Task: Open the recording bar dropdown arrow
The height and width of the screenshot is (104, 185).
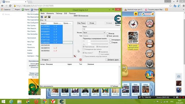Action: click(174, 97)
